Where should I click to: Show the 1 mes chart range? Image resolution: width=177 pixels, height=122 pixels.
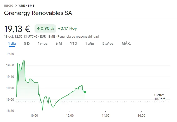point(43,44)
